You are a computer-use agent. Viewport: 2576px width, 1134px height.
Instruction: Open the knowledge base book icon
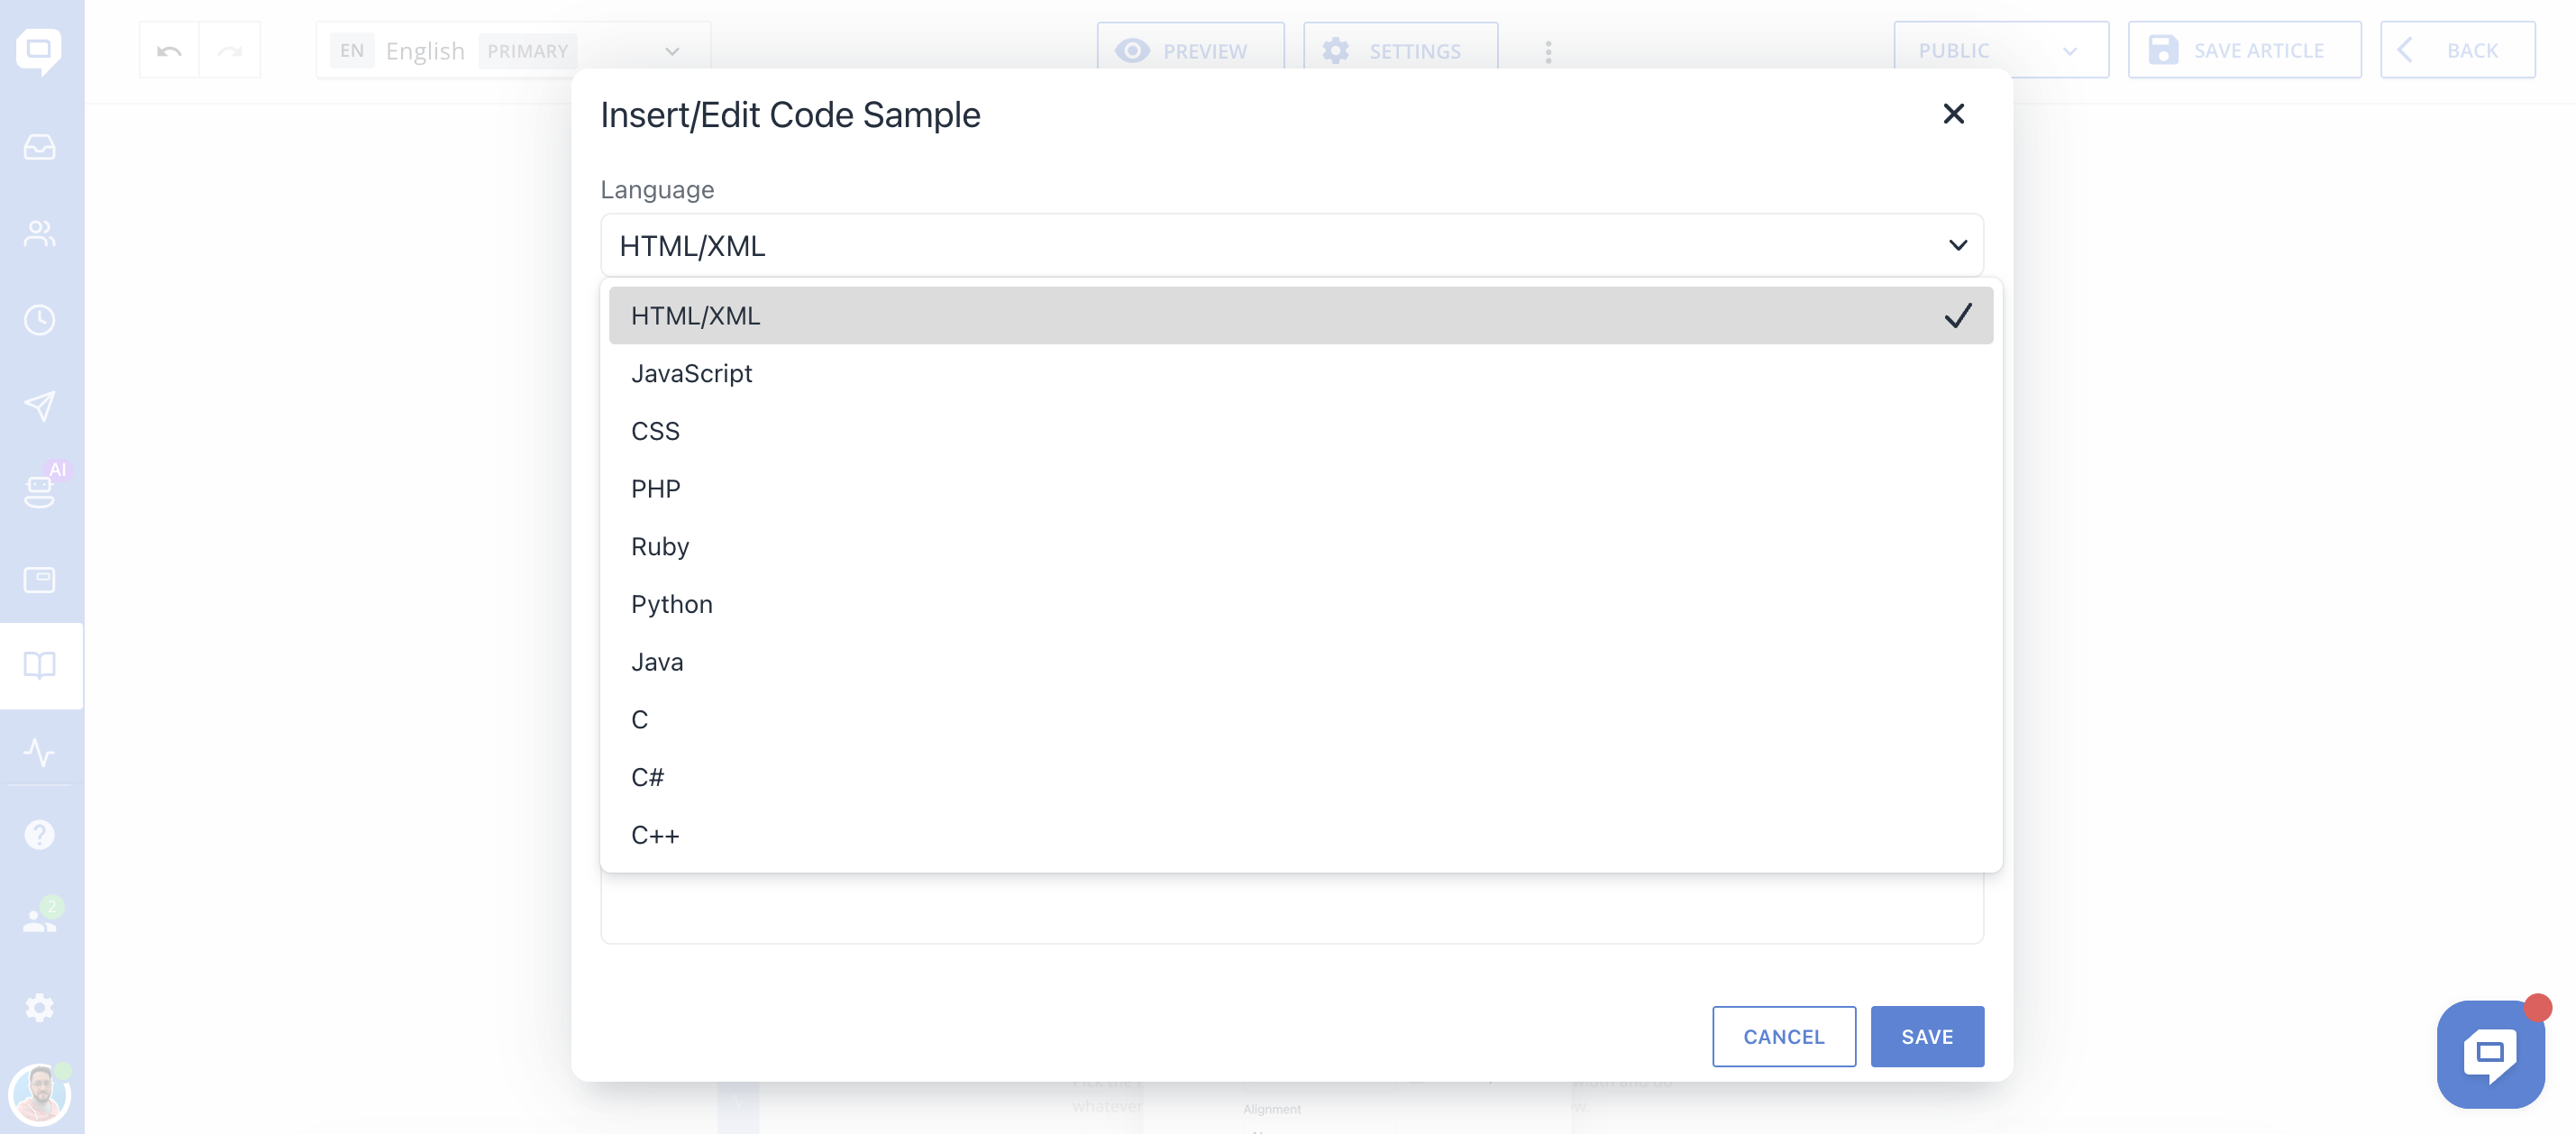pyautogui.click(x=40, y=666)
